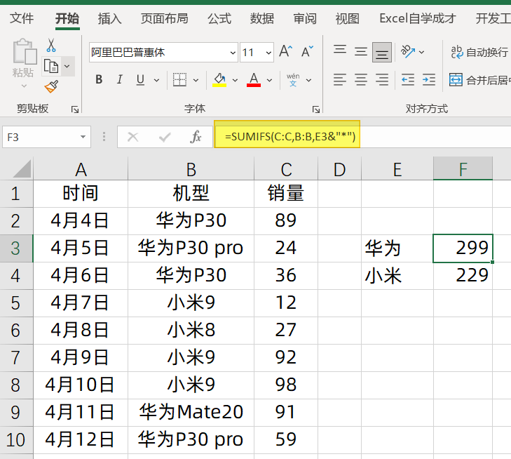Decrease font size with smaller A icon
The height and width of the screenshot is (459, 511).
[x=307, y=51]
